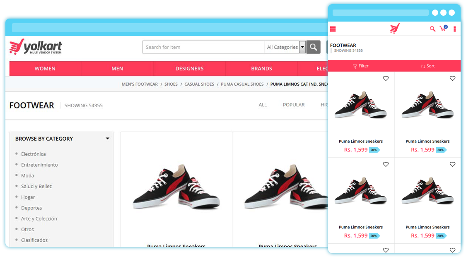Select the Electrónica category link
The height and width of the screenshot is (259, 466).
pos(33,153)
